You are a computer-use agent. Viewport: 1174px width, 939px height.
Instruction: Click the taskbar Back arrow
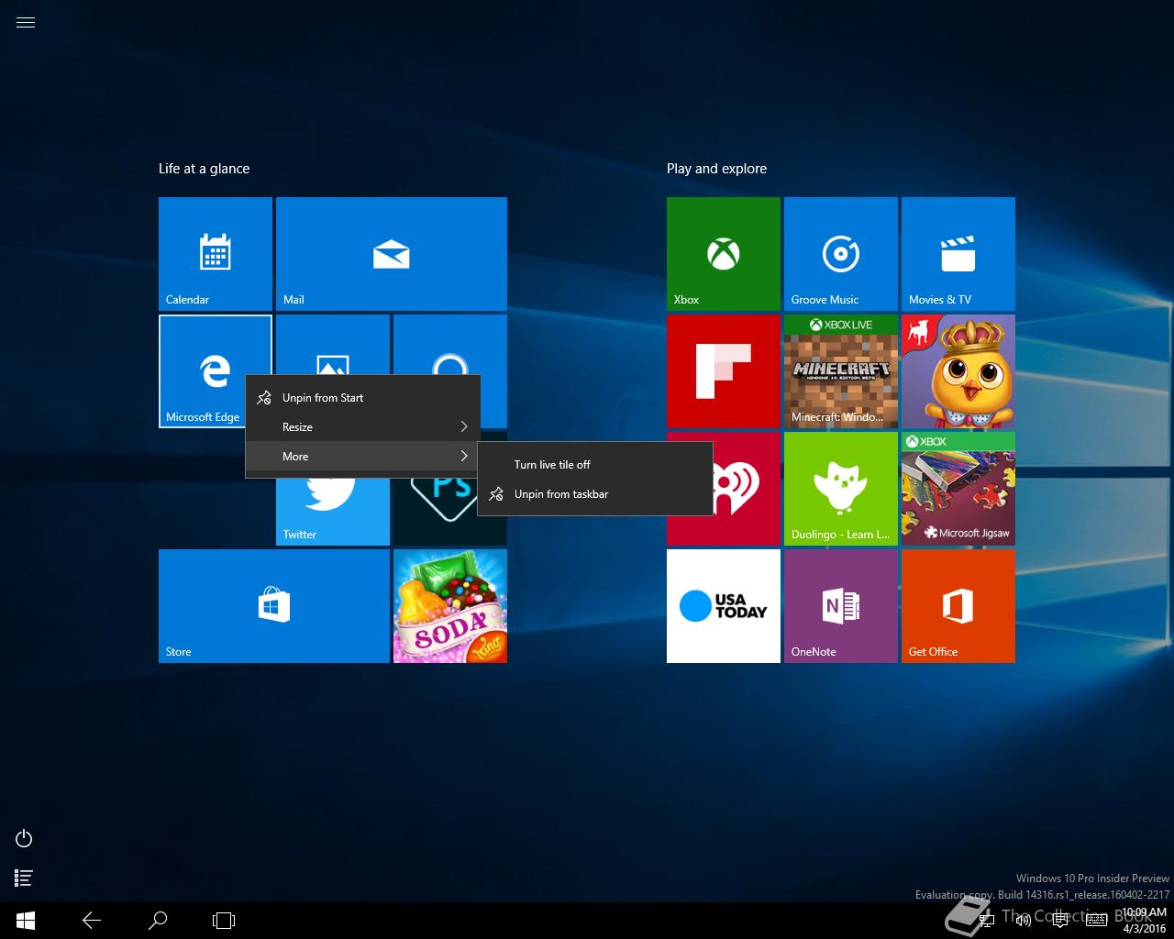92,921
